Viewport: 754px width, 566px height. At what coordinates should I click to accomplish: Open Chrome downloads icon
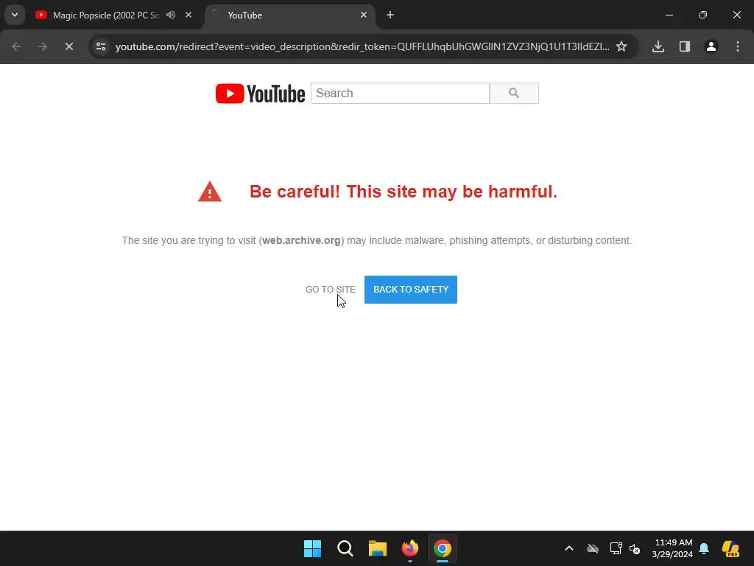click(x=658, y=46)
